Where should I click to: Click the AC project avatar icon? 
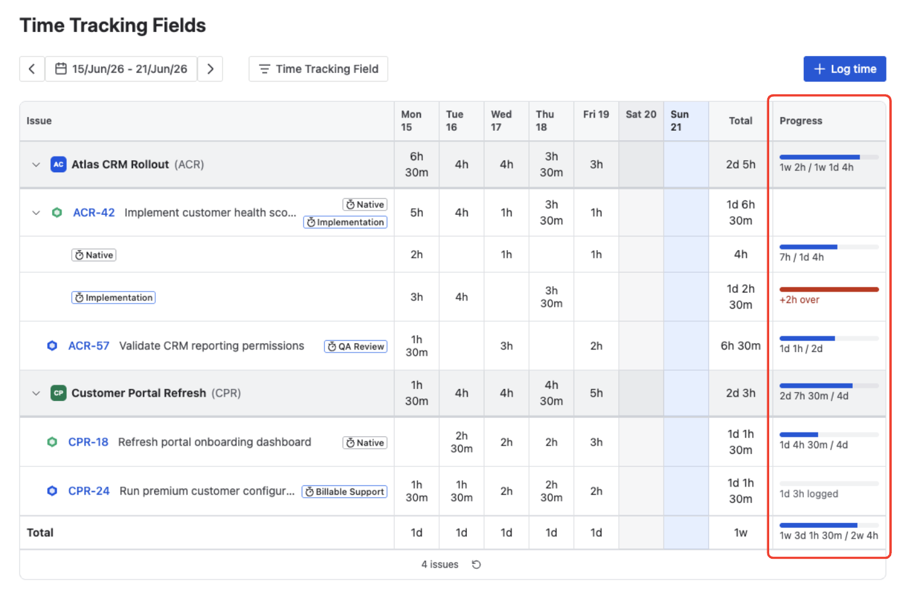(x=58, y=165)
